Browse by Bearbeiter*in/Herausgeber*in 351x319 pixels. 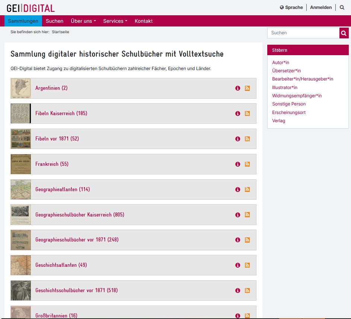pyautogui.click(x=302, y=79)
